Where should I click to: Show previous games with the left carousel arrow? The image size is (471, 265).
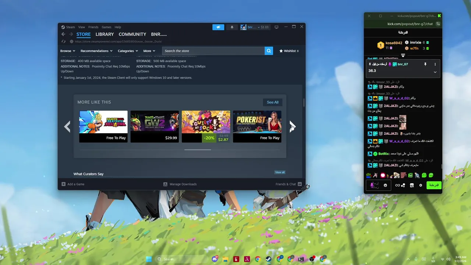click(x=67, y=127)
